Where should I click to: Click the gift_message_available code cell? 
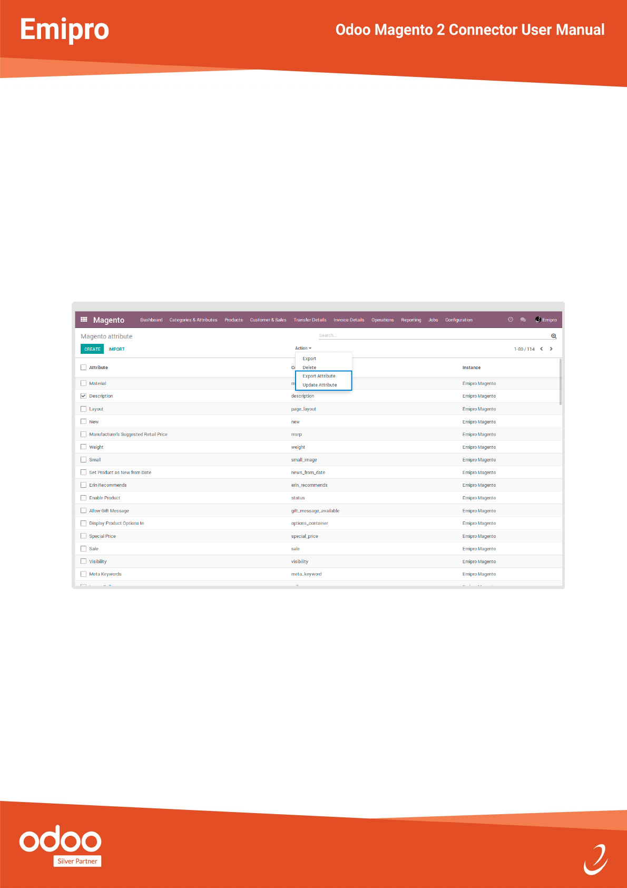coord(315,511)
